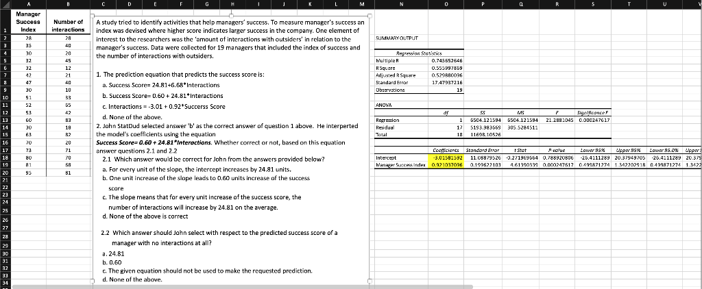Select row 13 header

click(x=5, y=120)
